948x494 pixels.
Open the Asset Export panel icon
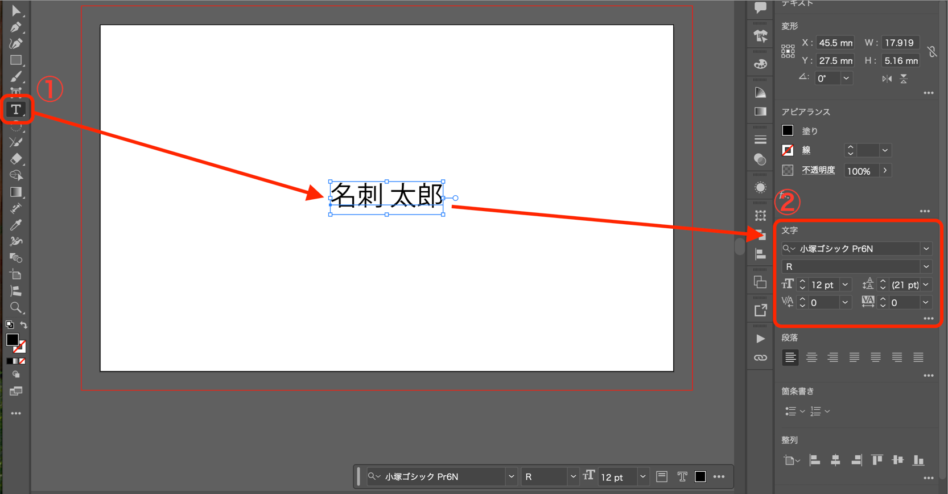point(760,310)
